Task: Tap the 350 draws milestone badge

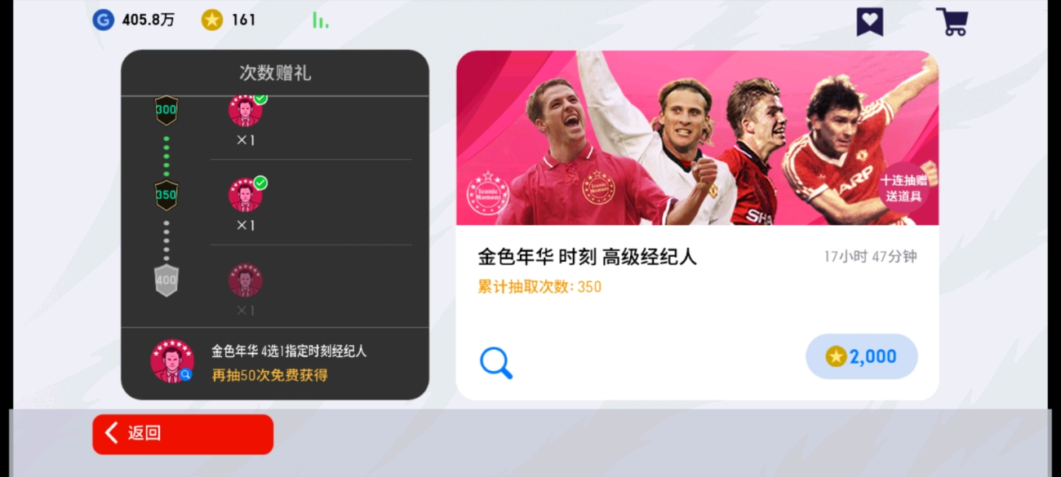Action: tap(166, 196)
